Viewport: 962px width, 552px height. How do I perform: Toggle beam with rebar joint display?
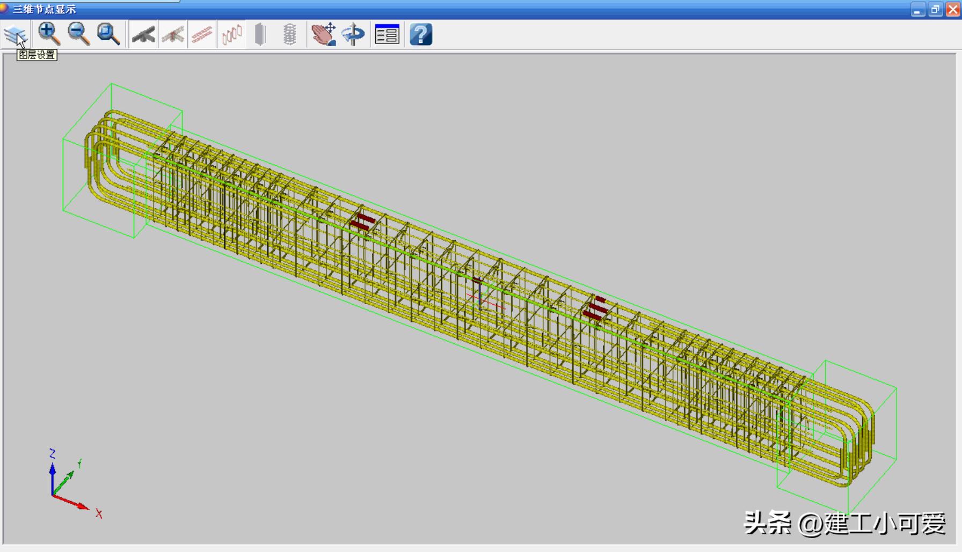[x=173, y=35]
